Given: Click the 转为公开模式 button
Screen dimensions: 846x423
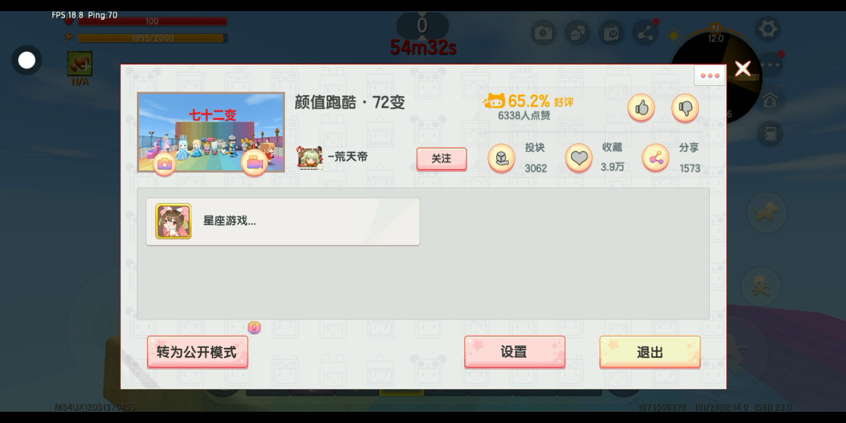Looking at the screenshot, I should click(x=197, y=352).
